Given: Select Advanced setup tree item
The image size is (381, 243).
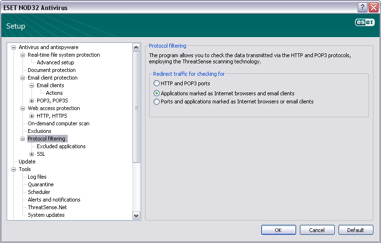Looking at the screenshot, I should (55, 62).
